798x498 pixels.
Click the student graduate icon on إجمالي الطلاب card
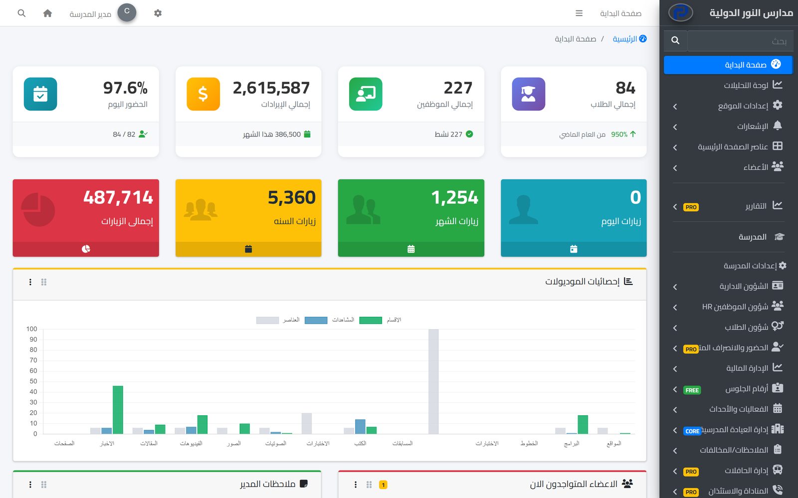tap(528, 94)
